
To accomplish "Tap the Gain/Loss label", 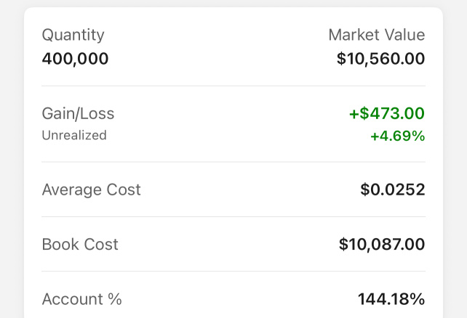I will (x=78, y=113).
